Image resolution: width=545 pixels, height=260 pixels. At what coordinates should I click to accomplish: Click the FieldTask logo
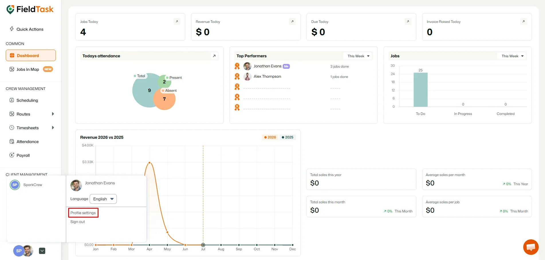[x=30, y=9]
